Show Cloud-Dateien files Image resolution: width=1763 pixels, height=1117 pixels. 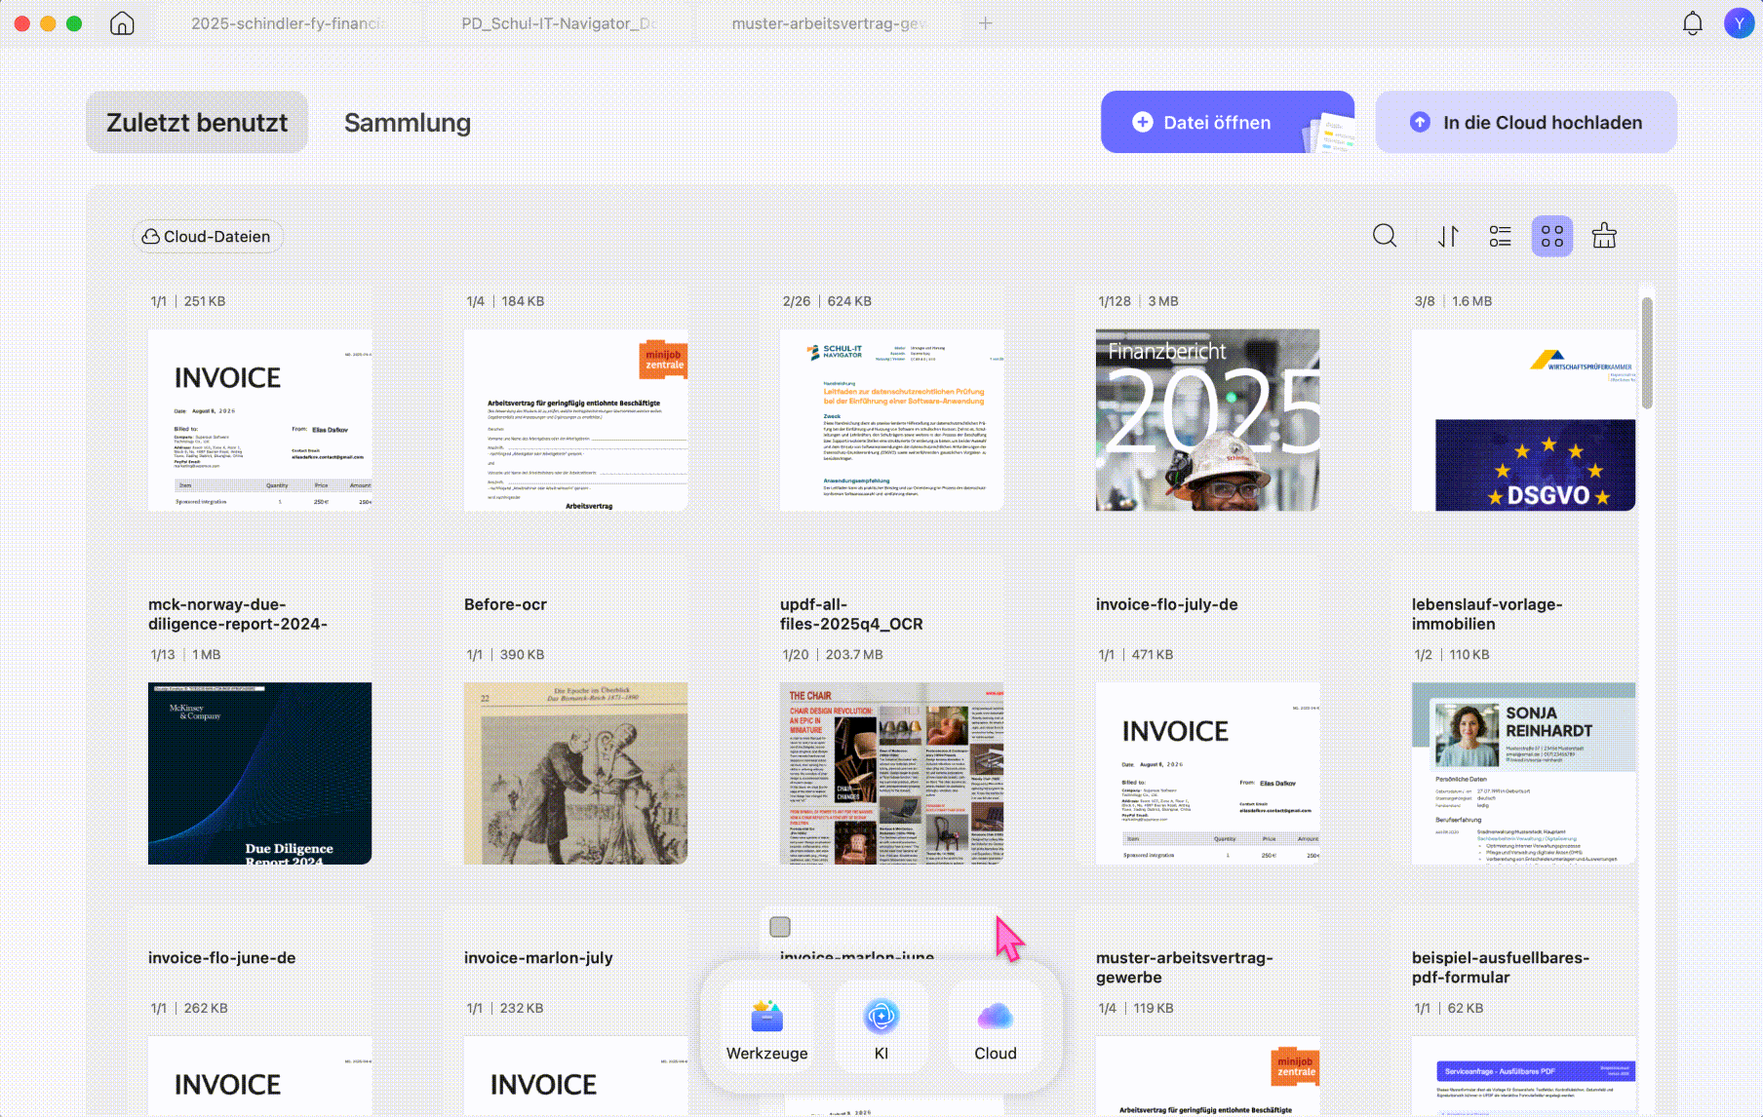tap(208, 236)
